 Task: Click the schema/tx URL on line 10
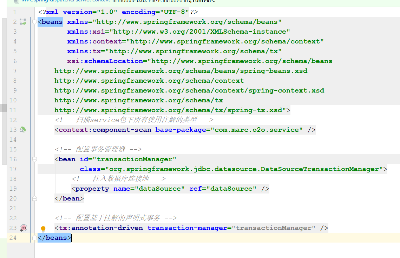(x=139, y=100)
